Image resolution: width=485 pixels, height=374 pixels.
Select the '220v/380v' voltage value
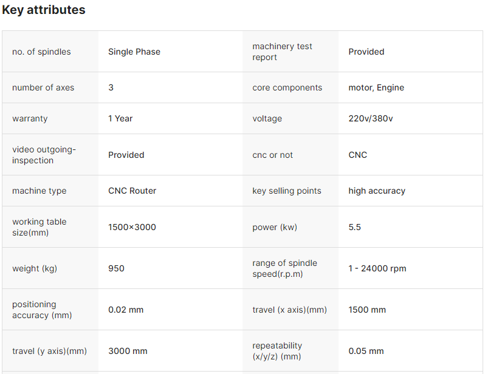click(x=371, y=118)
